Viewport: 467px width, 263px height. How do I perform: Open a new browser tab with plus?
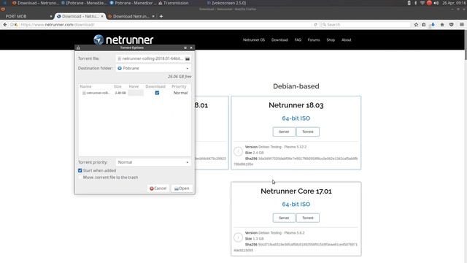(161, 16)
